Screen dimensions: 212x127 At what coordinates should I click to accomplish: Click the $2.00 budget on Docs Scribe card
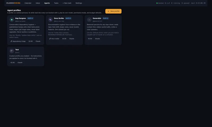pos(64,39)
